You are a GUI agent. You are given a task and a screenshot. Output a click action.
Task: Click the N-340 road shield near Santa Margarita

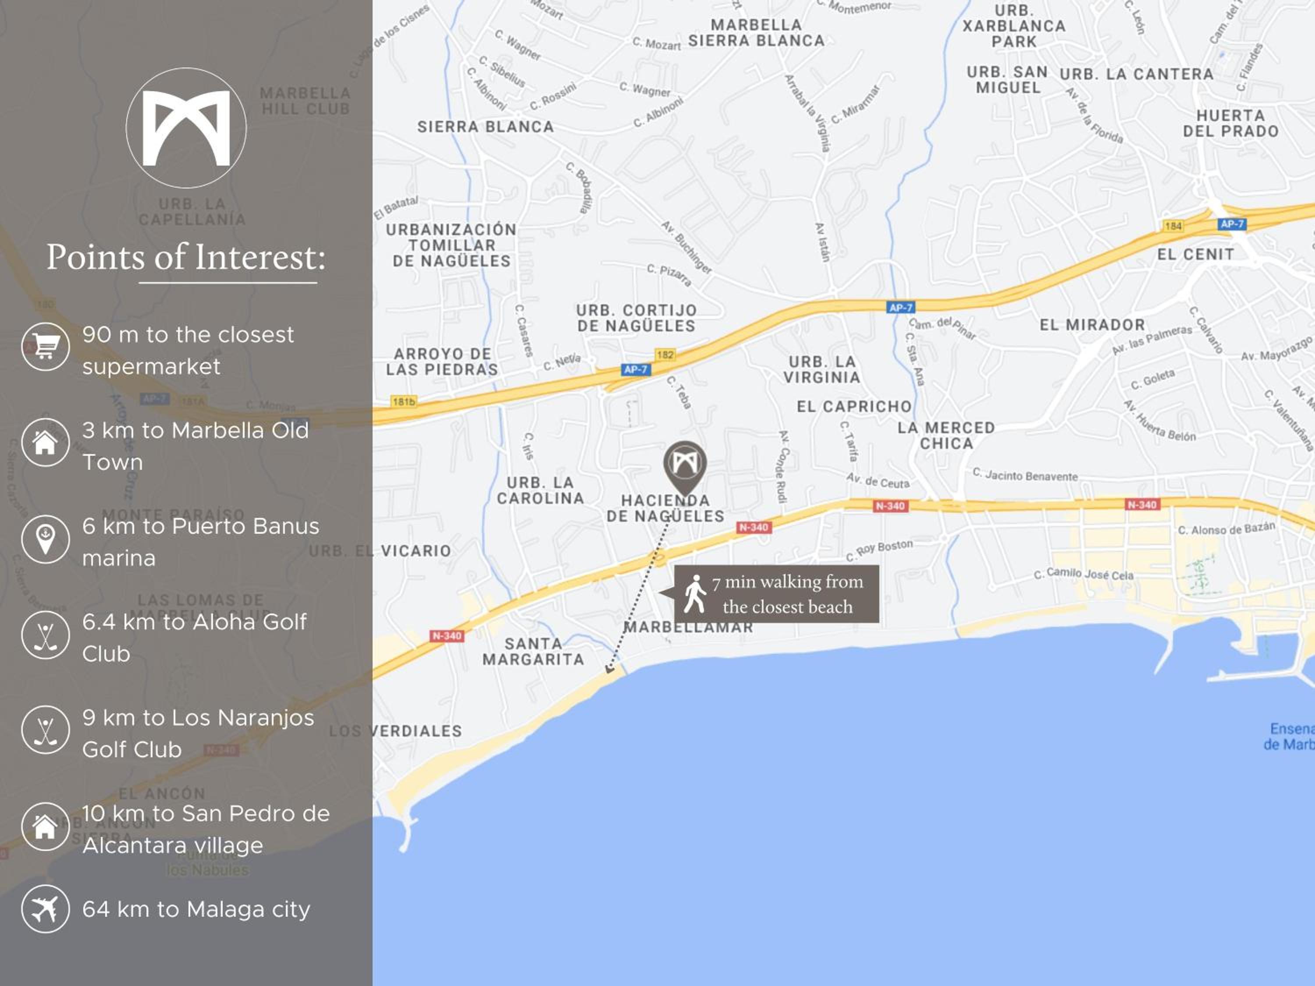[447, 636]
